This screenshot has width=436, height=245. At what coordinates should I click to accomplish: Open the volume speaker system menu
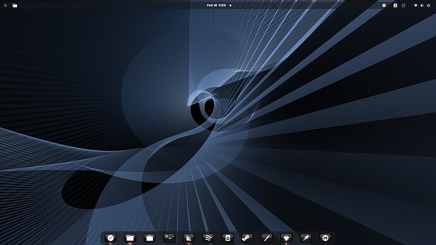(x=422, y=5)
